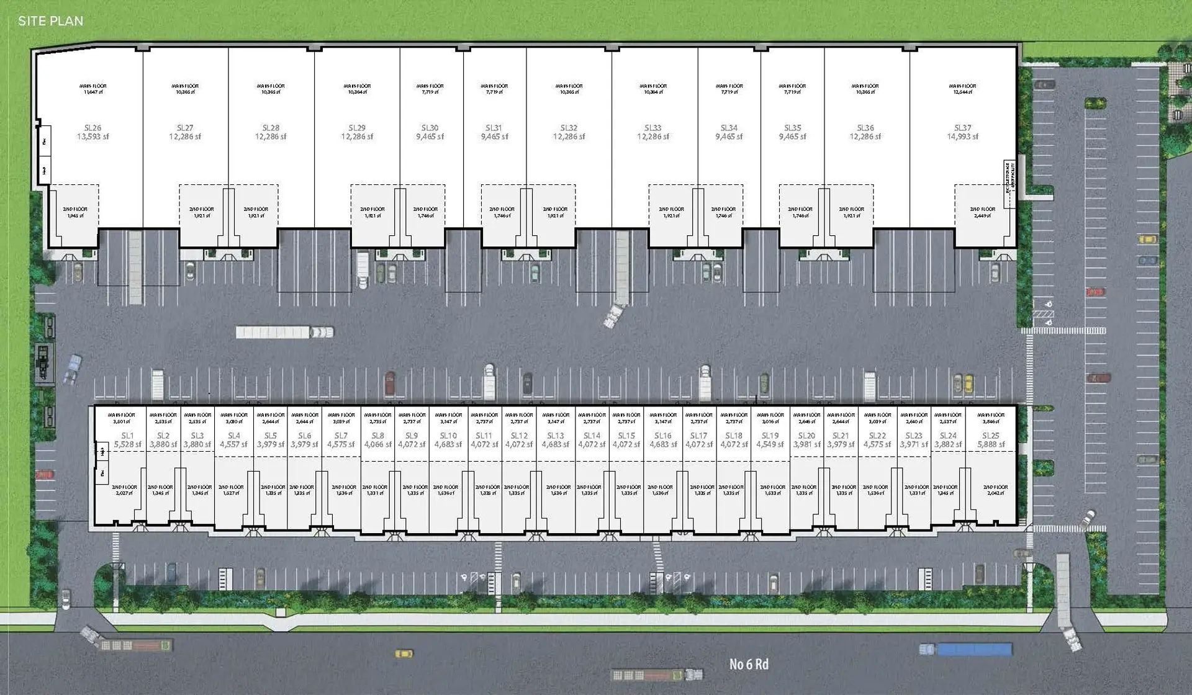Click the 2nd floor 2,449 sf label in SL37
The height and width of the screenshot is (695, 1192).
pos(982,212)
